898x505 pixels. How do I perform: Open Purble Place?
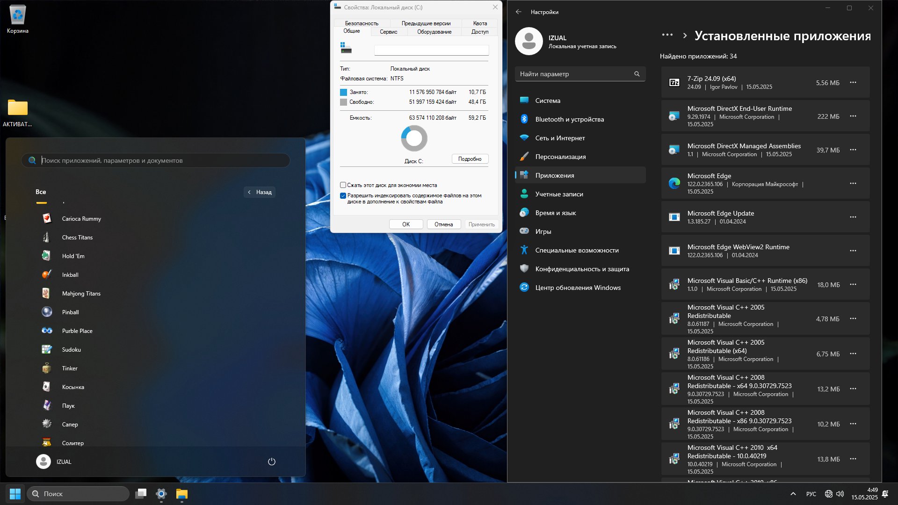(x=77, y=331)
